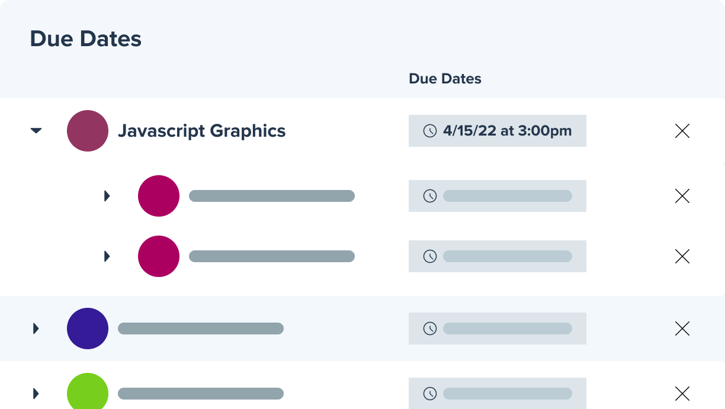This screenshot has width=725, height=409.
Task: Click X on the green-circle row
Action: 682,393
